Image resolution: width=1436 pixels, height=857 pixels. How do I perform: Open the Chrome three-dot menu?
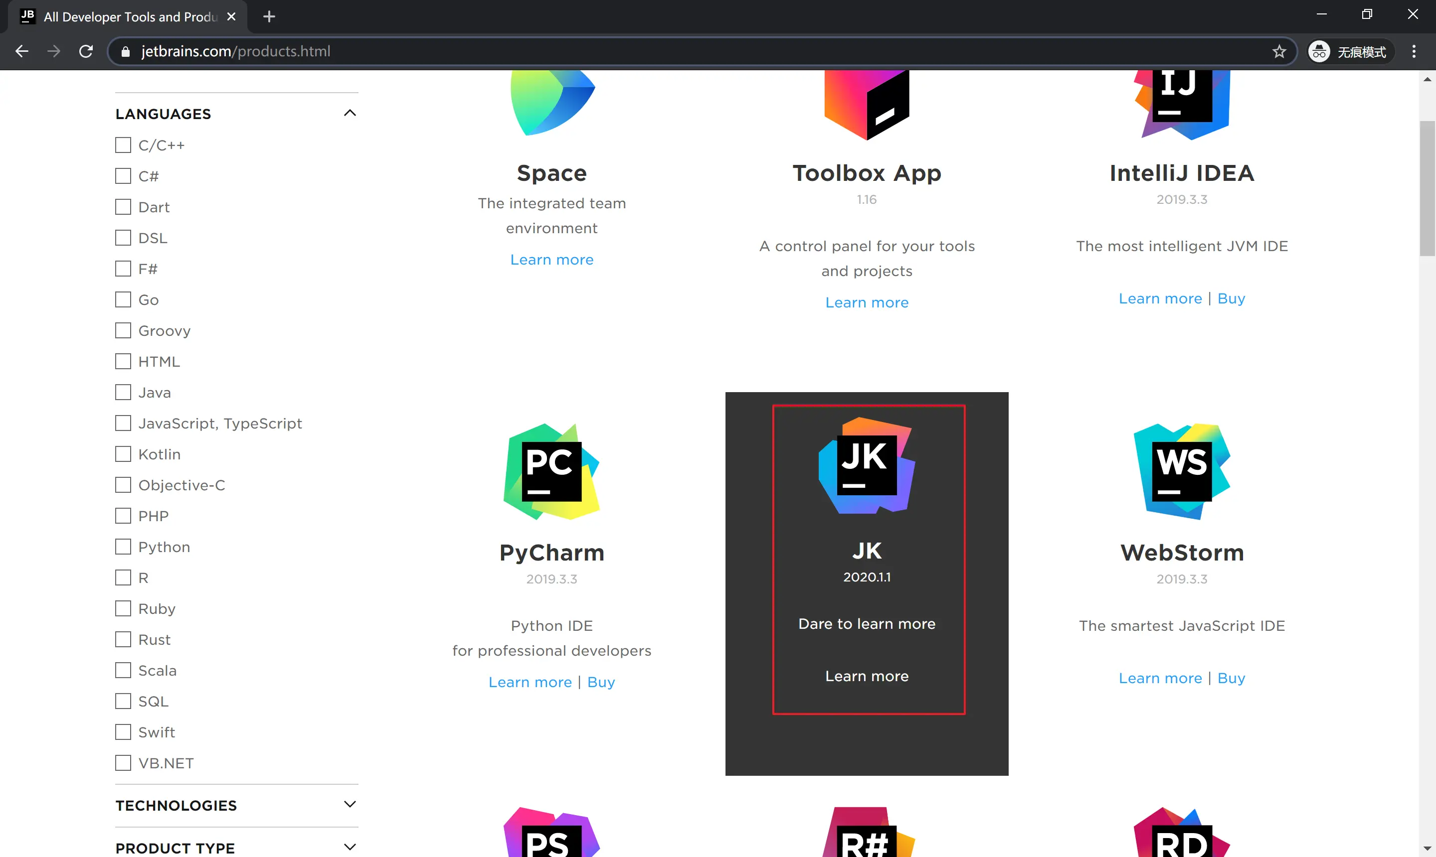pos(1414,51)
